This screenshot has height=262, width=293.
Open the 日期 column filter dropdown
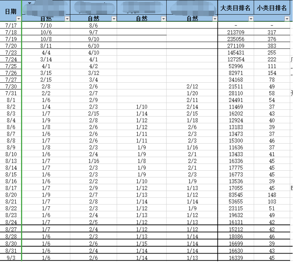pos(18,19)
